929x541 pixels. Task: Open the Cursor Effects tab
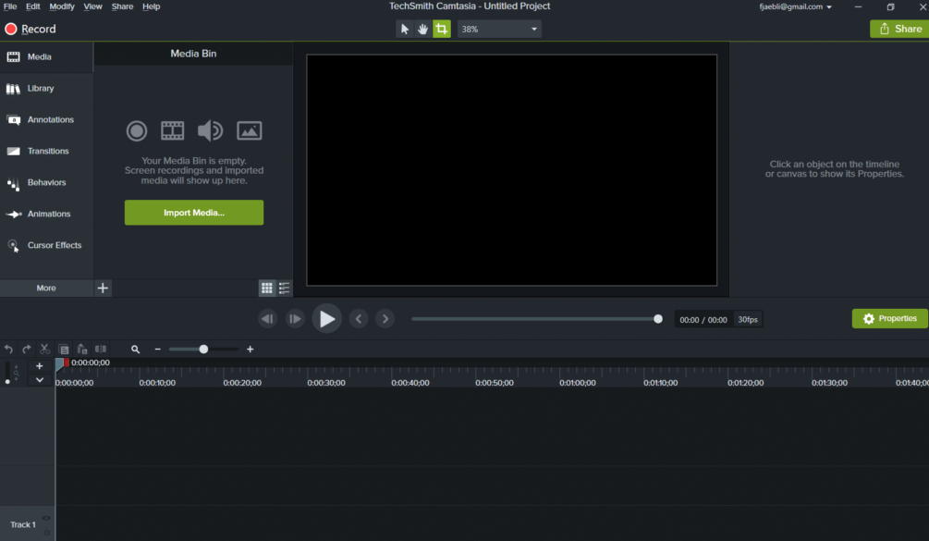point(46,245)
